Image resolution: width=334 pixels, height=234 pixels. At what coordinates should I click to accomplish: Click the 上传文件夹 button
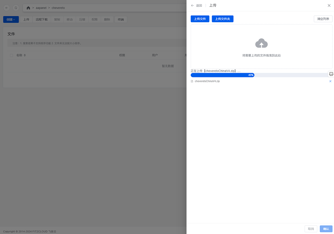222,19
